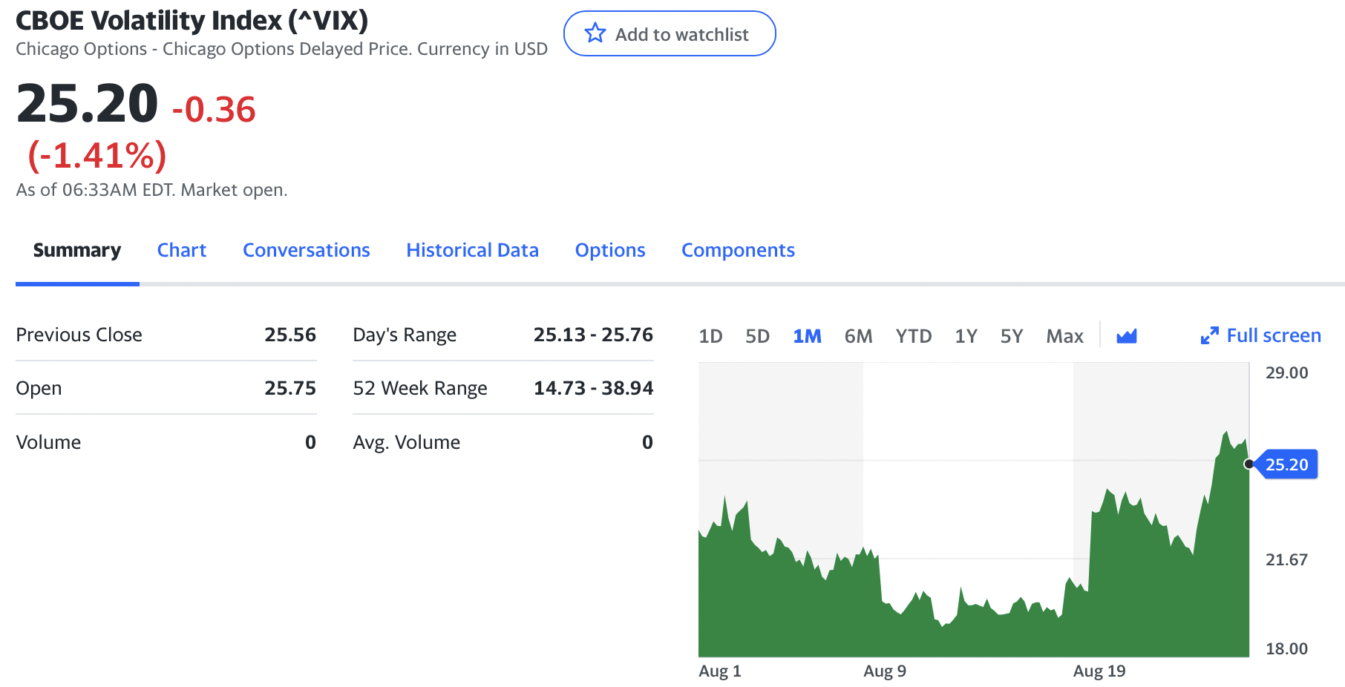Select the Options tab
Image resolution: width=1345 pixels, height=687 pixels.
click(x=610, y=250)
